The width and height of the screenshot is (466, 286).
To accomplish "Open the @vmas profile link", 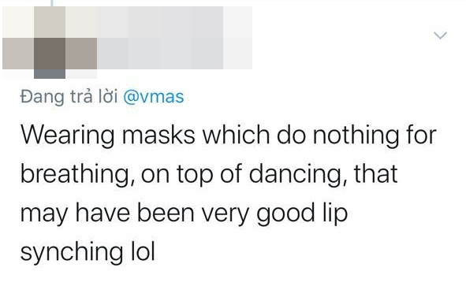I will pyautogui.click(x=153, y=97).
